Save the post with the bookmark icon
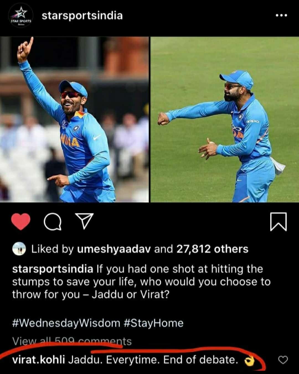Viewport: 299px width, 374px height. [278, 222]
